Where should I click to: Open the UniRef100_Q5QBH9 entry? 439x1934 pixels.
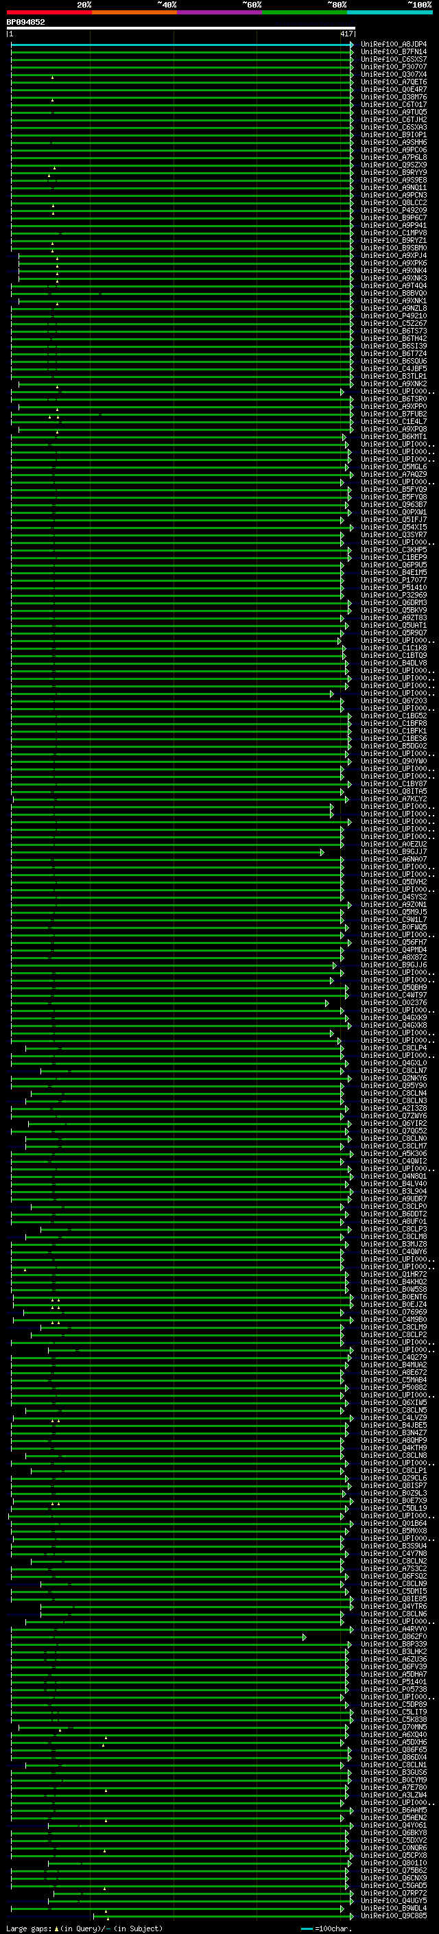[393, 987]
